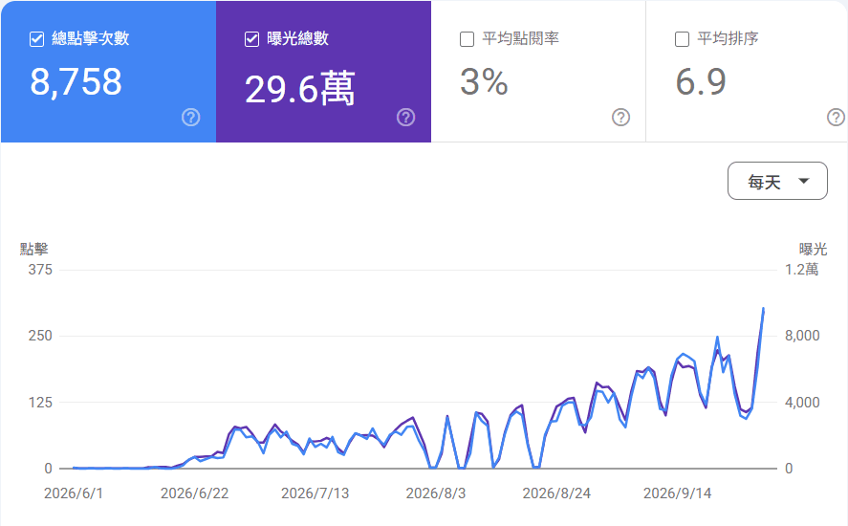
Task: Click the 2026/7/13 date label
Action: (315, 493)
